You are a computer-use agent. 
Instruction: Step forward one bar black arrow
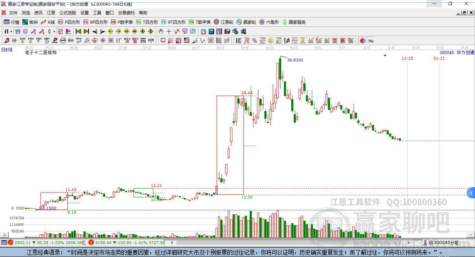pyautogui.click(x=103, y=32)
